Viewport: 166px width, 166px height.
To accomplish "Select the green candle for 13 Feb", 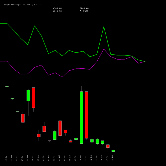I will 97,141.
